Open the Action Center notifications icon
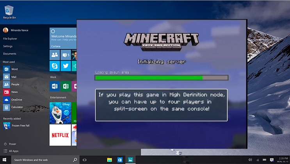This screenshot has height=164, width=290. (x=272, y=160)
